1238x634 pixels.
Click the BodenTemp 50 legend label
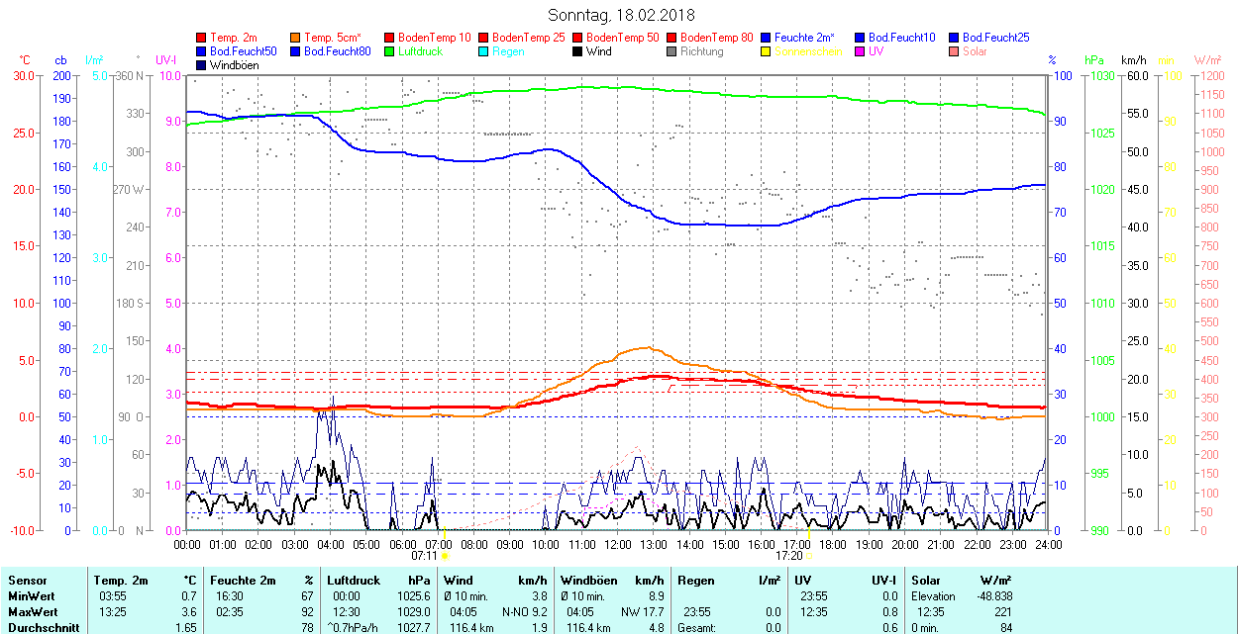[623, 38]
